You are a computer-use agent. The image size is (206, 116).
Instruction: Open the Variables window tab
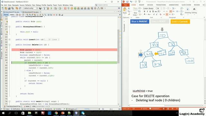click(58, 109)
